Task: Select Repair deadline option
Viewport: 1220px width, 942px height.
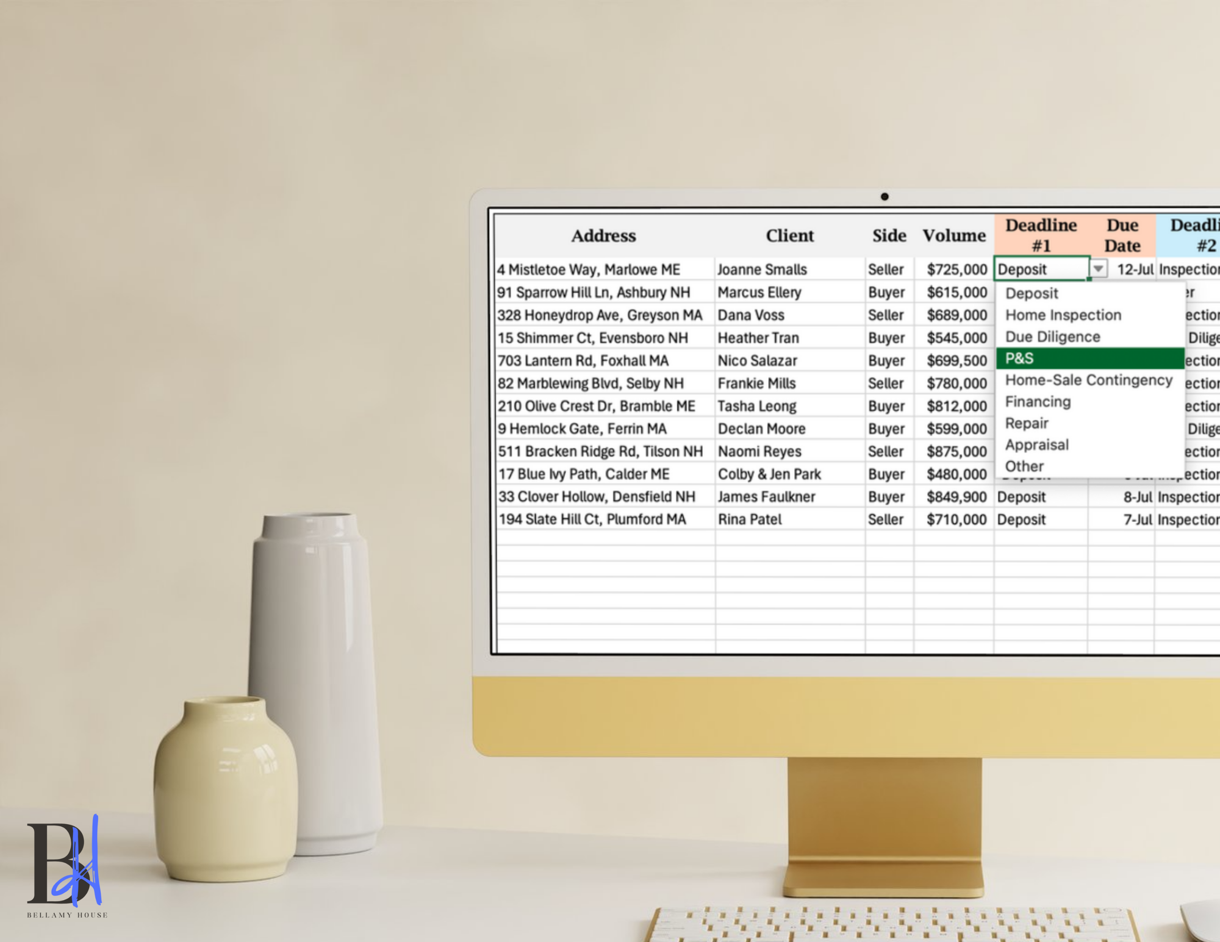Action: click(1027, 423)
